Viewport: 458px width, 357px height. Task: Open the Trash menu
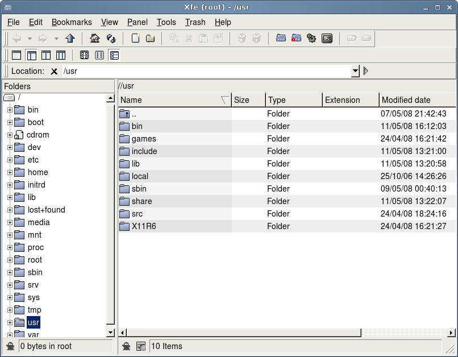point(195,22)
